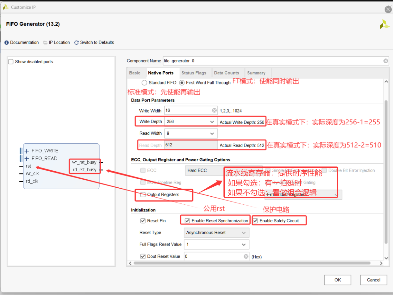The height and width of the screenshot is (295, 393).
Task: Clear the Write Width value
Action: pyautogui.click(x=214, y=110)
